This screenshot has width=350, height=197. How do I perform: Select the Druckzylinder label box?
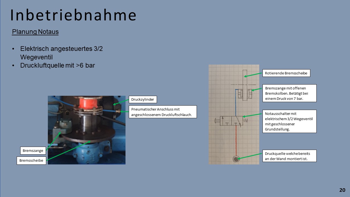(143, 99)
